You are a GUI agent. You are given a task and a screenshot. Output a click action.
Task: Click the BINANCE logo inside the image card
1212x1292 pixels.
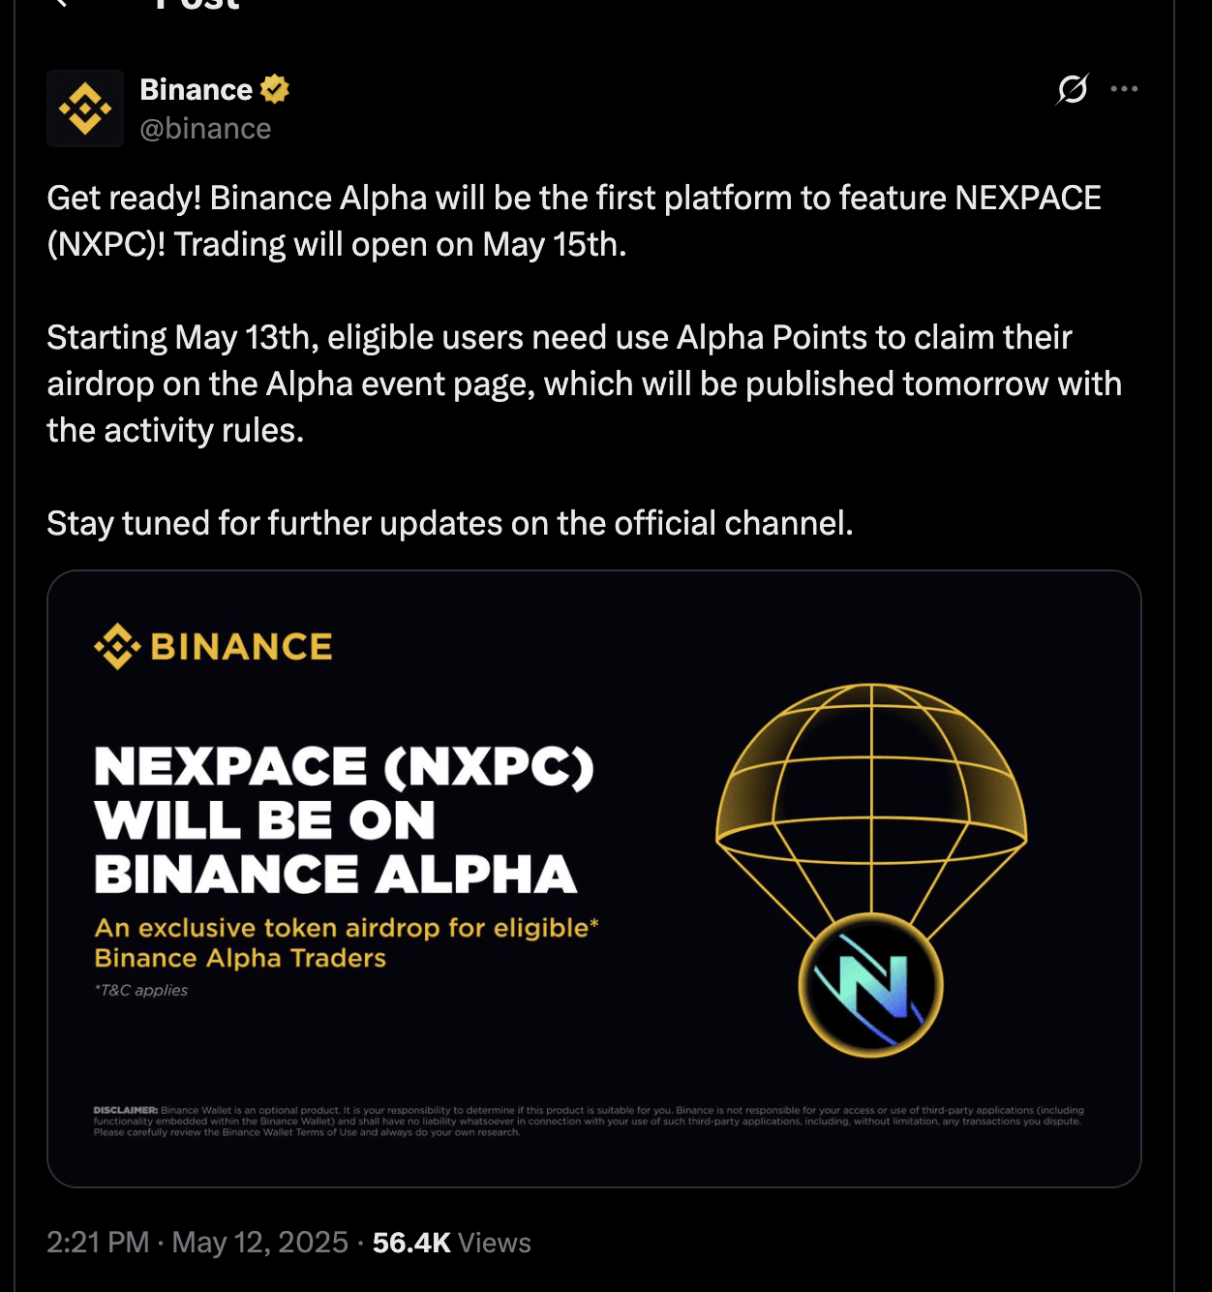(213, 646)
